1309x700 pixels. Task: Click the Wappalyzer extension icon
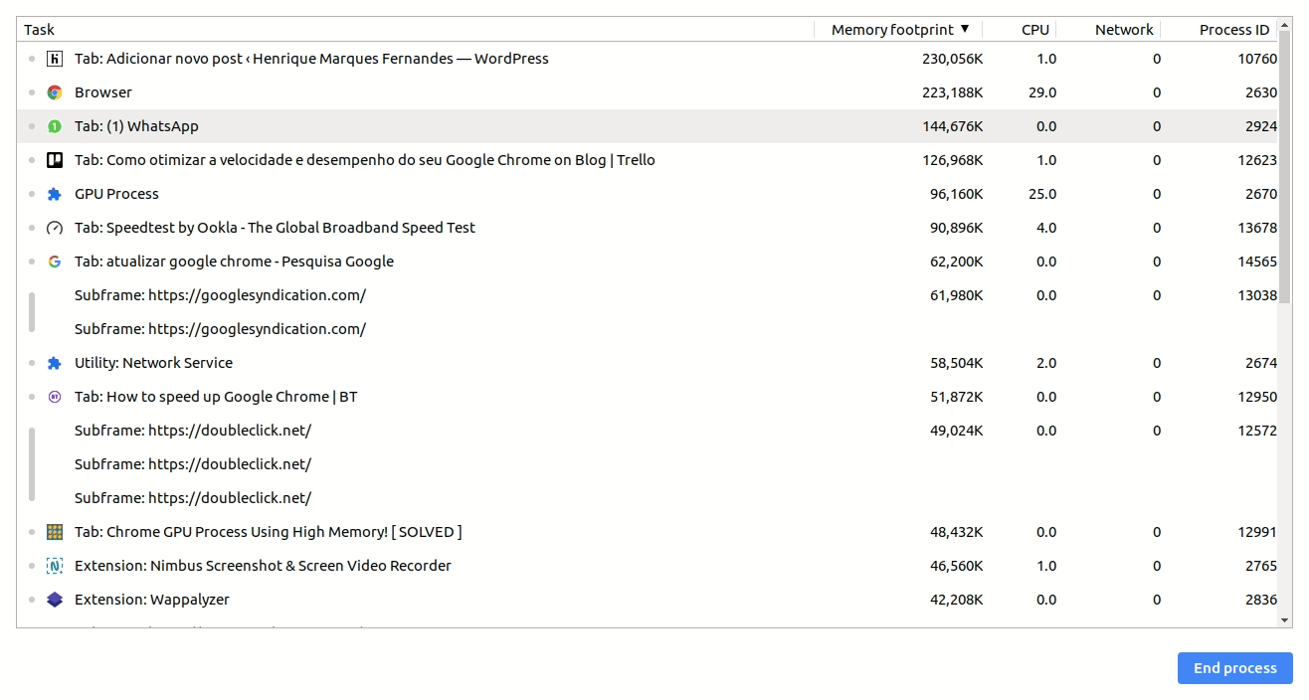click(55, 600)
